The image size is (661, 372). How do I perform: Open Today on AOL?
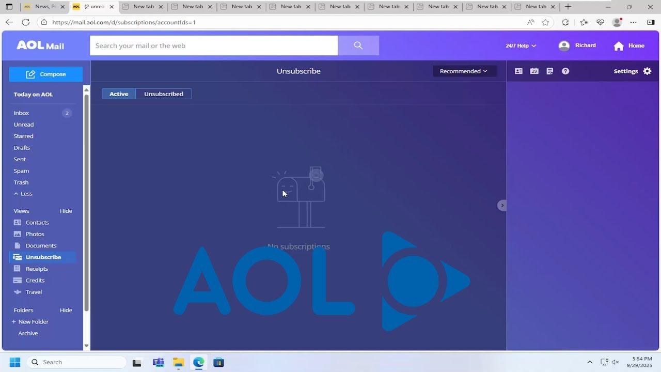[33, 95]
